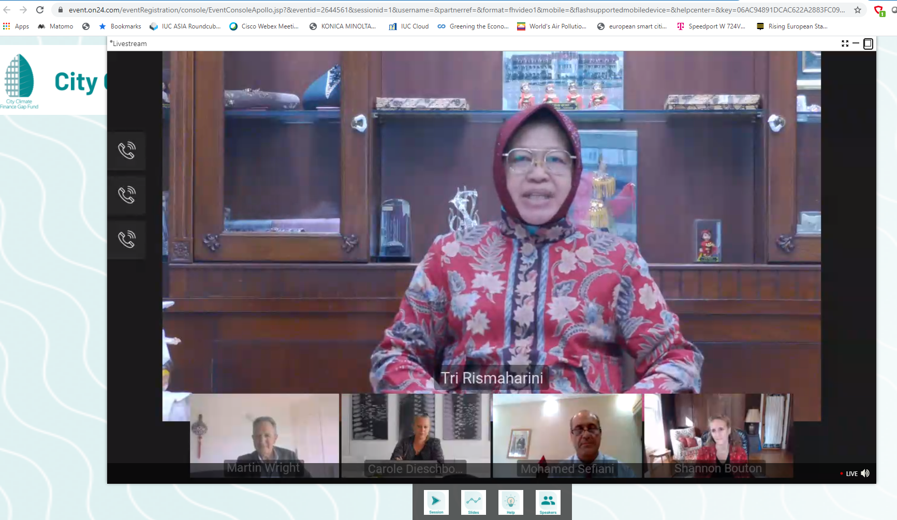Viewport: 897px width, 520px height.
Task: Open the IUC Cloud bookmark
Action: pyautogui.click(x=409, y=26)
